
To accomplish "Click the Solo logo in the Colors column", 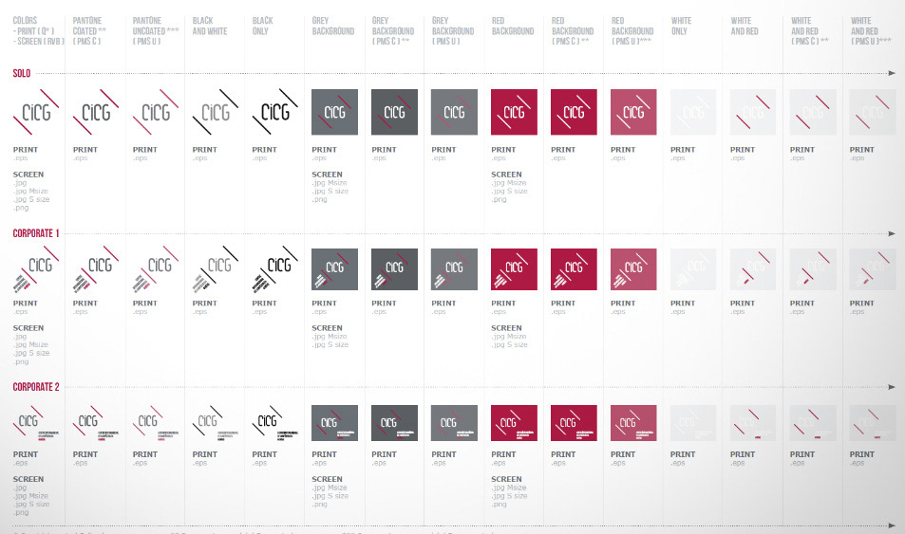I will tap(37, 113).
